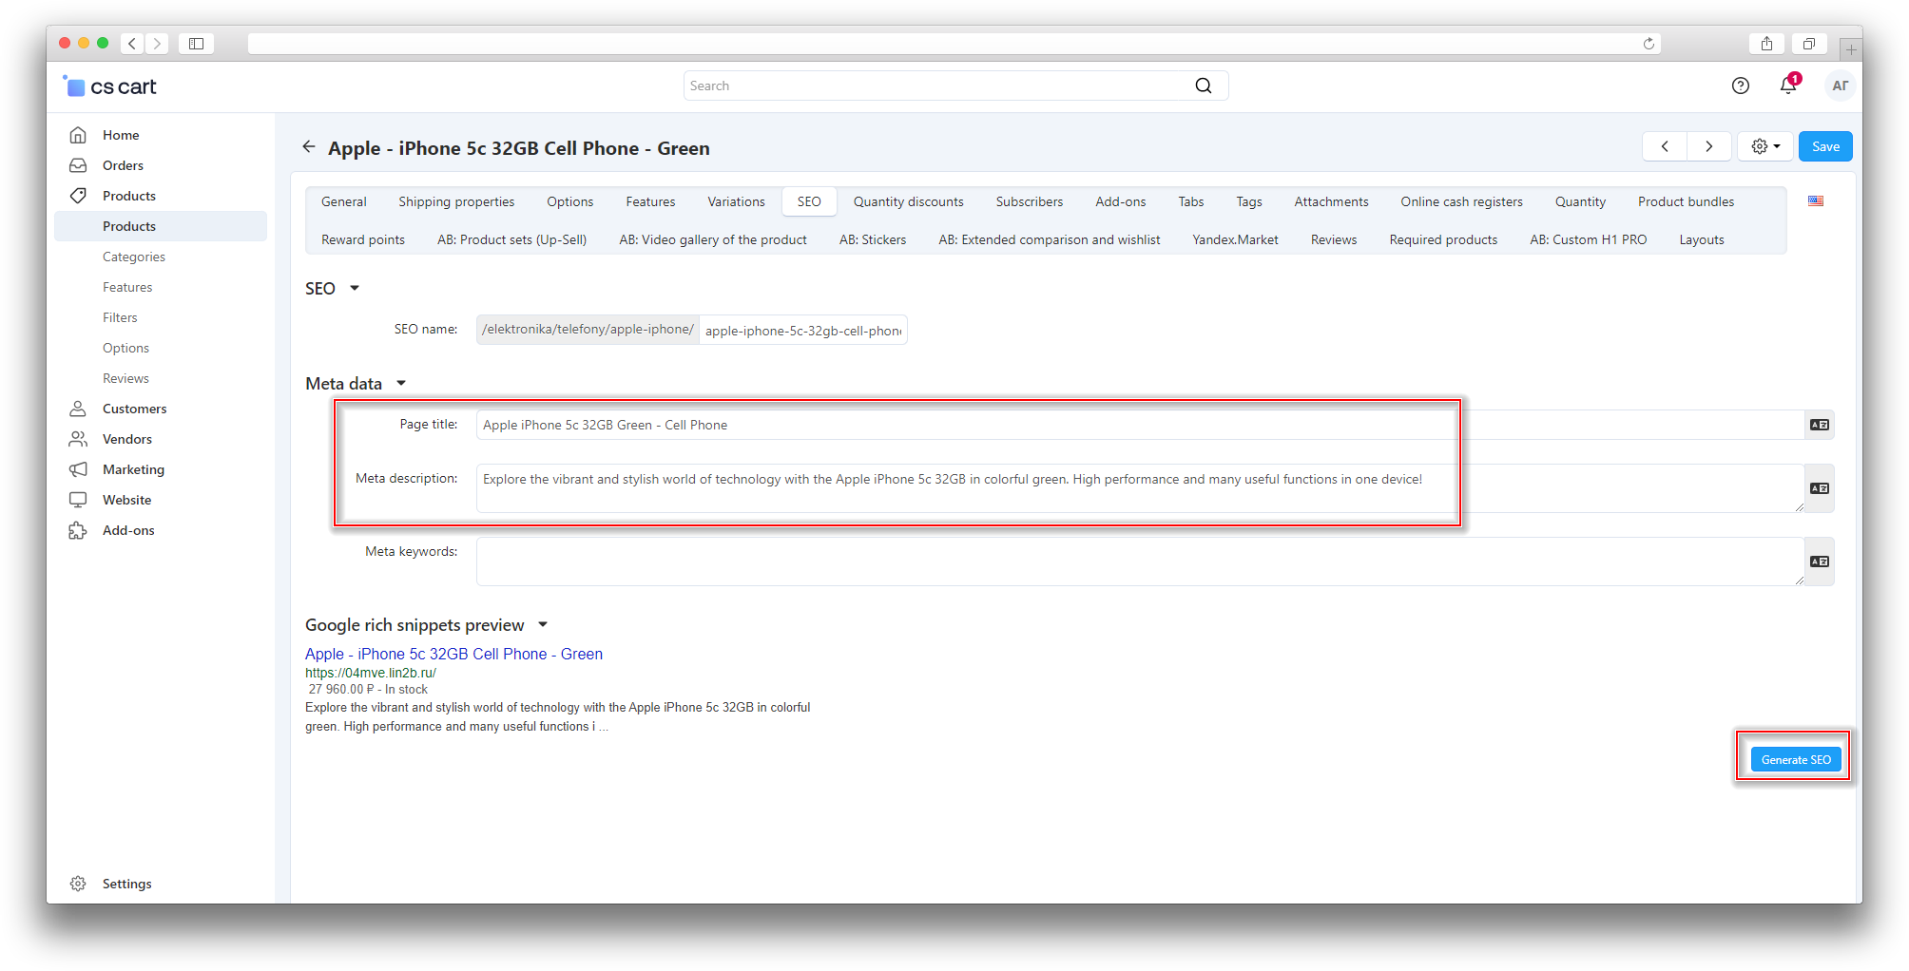The height and width of the screenshot is (971, 1909).
Task: Click the notifications bell icon
Action: coord(1787,86)
